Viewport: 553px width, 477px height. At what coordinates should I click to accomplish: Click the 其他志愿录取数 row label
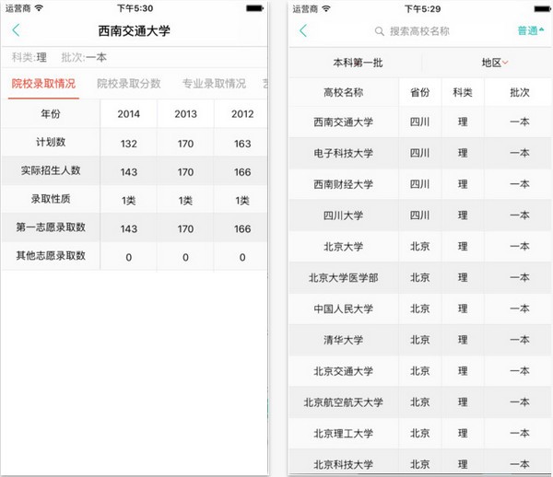pos(51,255)
